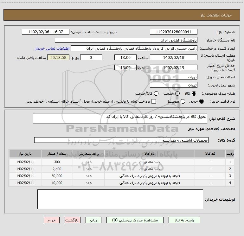Open مشاهده مدارک پیوستی (0) button

coord(135,220)
